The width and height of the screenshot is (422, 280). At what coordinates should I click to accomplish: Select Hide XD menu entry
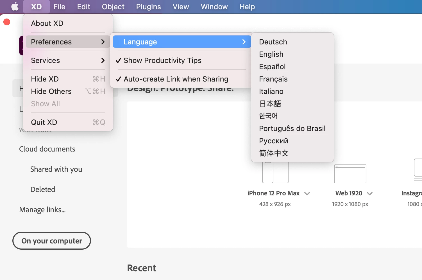[x=68, y=79]
